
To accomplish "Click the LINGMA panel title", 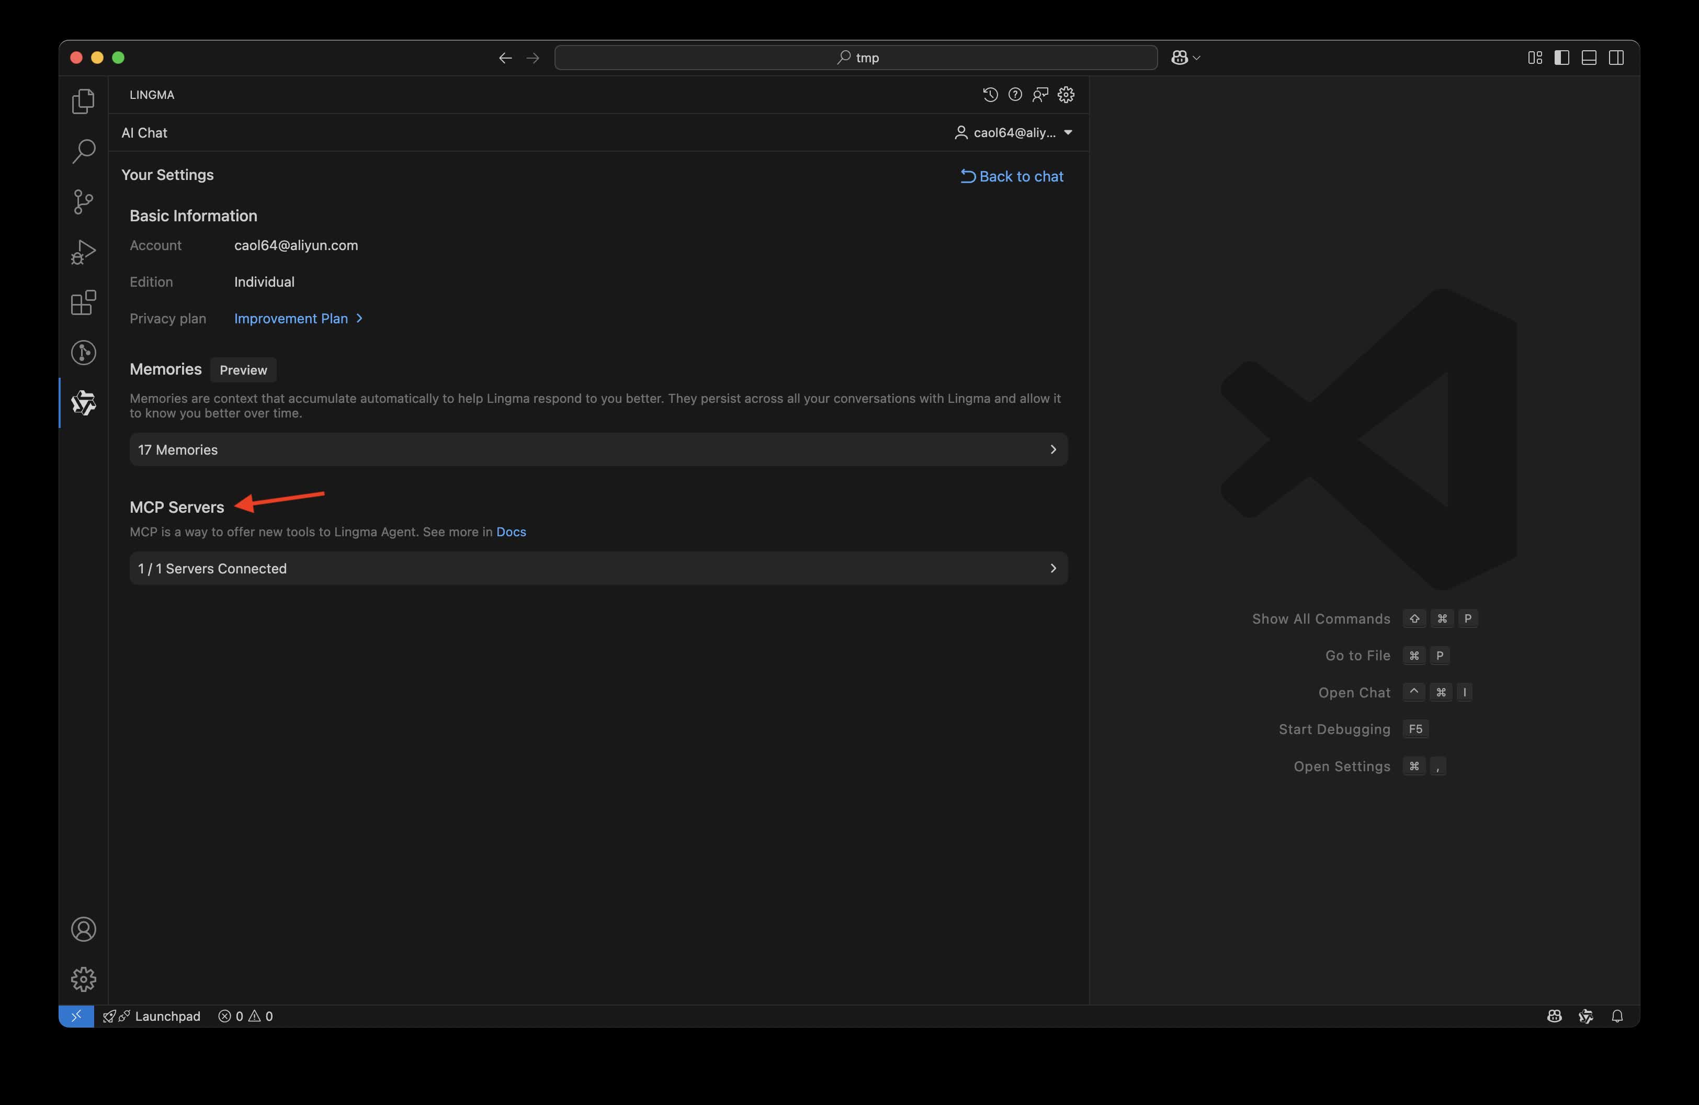I will 152,95.
